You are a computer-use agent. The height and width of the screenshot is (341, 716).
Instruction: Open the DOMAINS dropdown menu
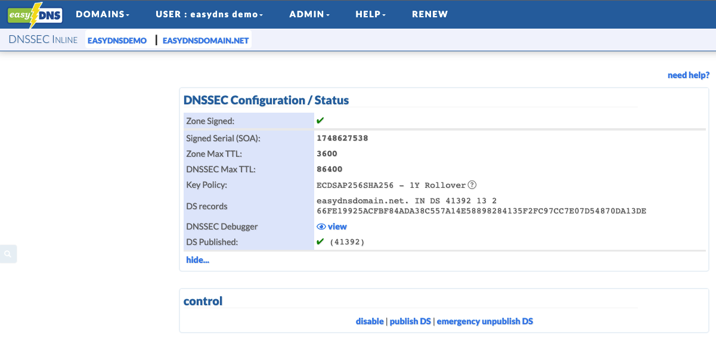pyautogui.click(x=103, y=14)
